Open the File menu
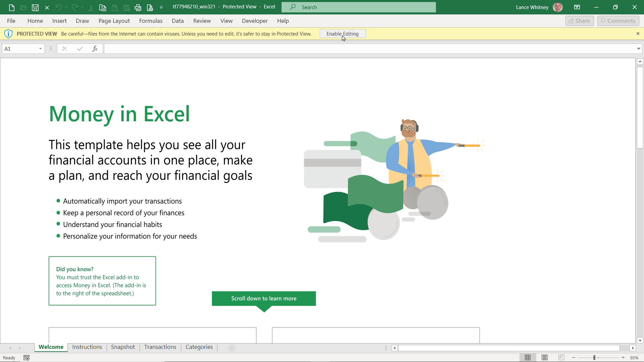The width and height of the screenshot is (644, 362). (11, 21)
